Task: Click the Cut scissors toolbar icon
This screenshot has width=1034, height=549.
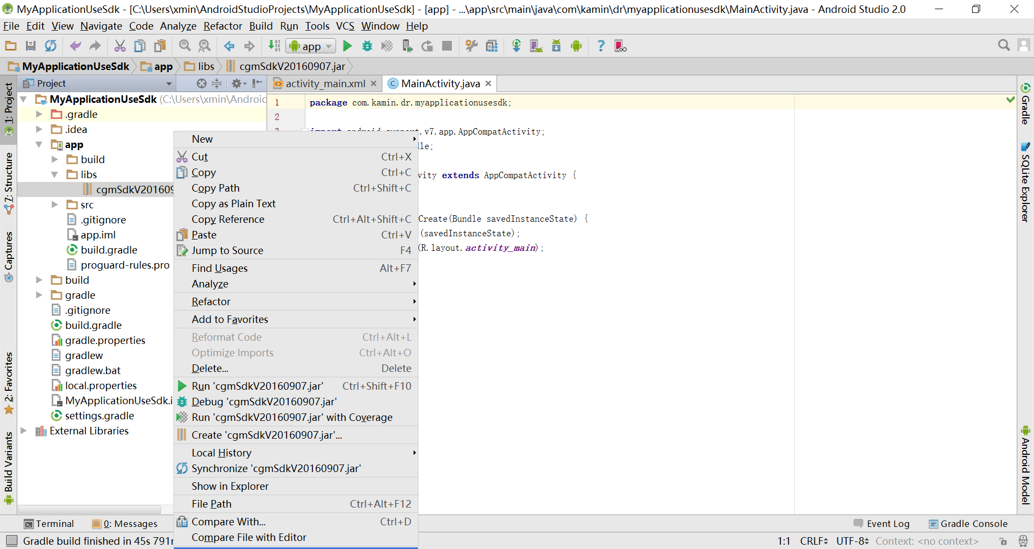Action: 120,46
